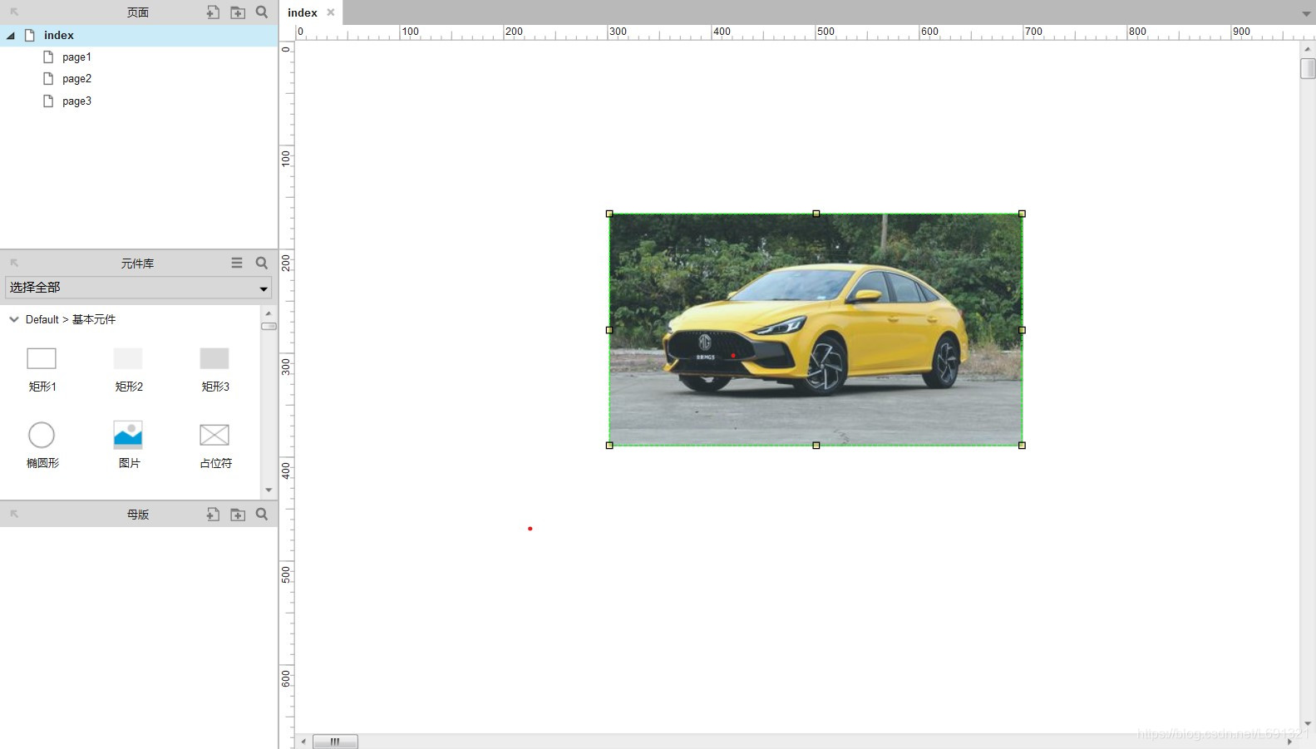Search within the Masters panel
The width and height of the screenshot is (1316, 749).
pos(262,514)
